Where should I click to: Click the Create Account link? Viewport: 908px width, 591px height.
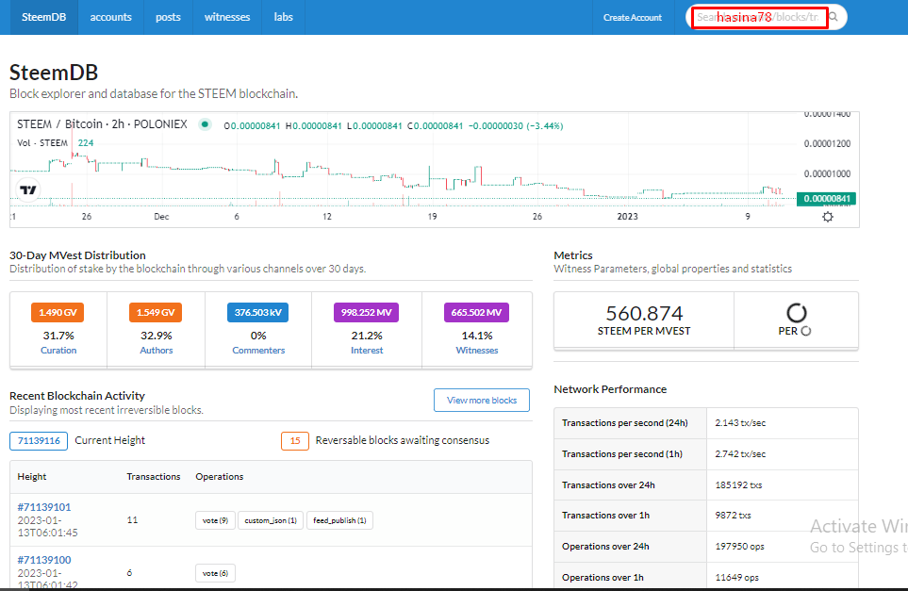[x=633, y=17]
